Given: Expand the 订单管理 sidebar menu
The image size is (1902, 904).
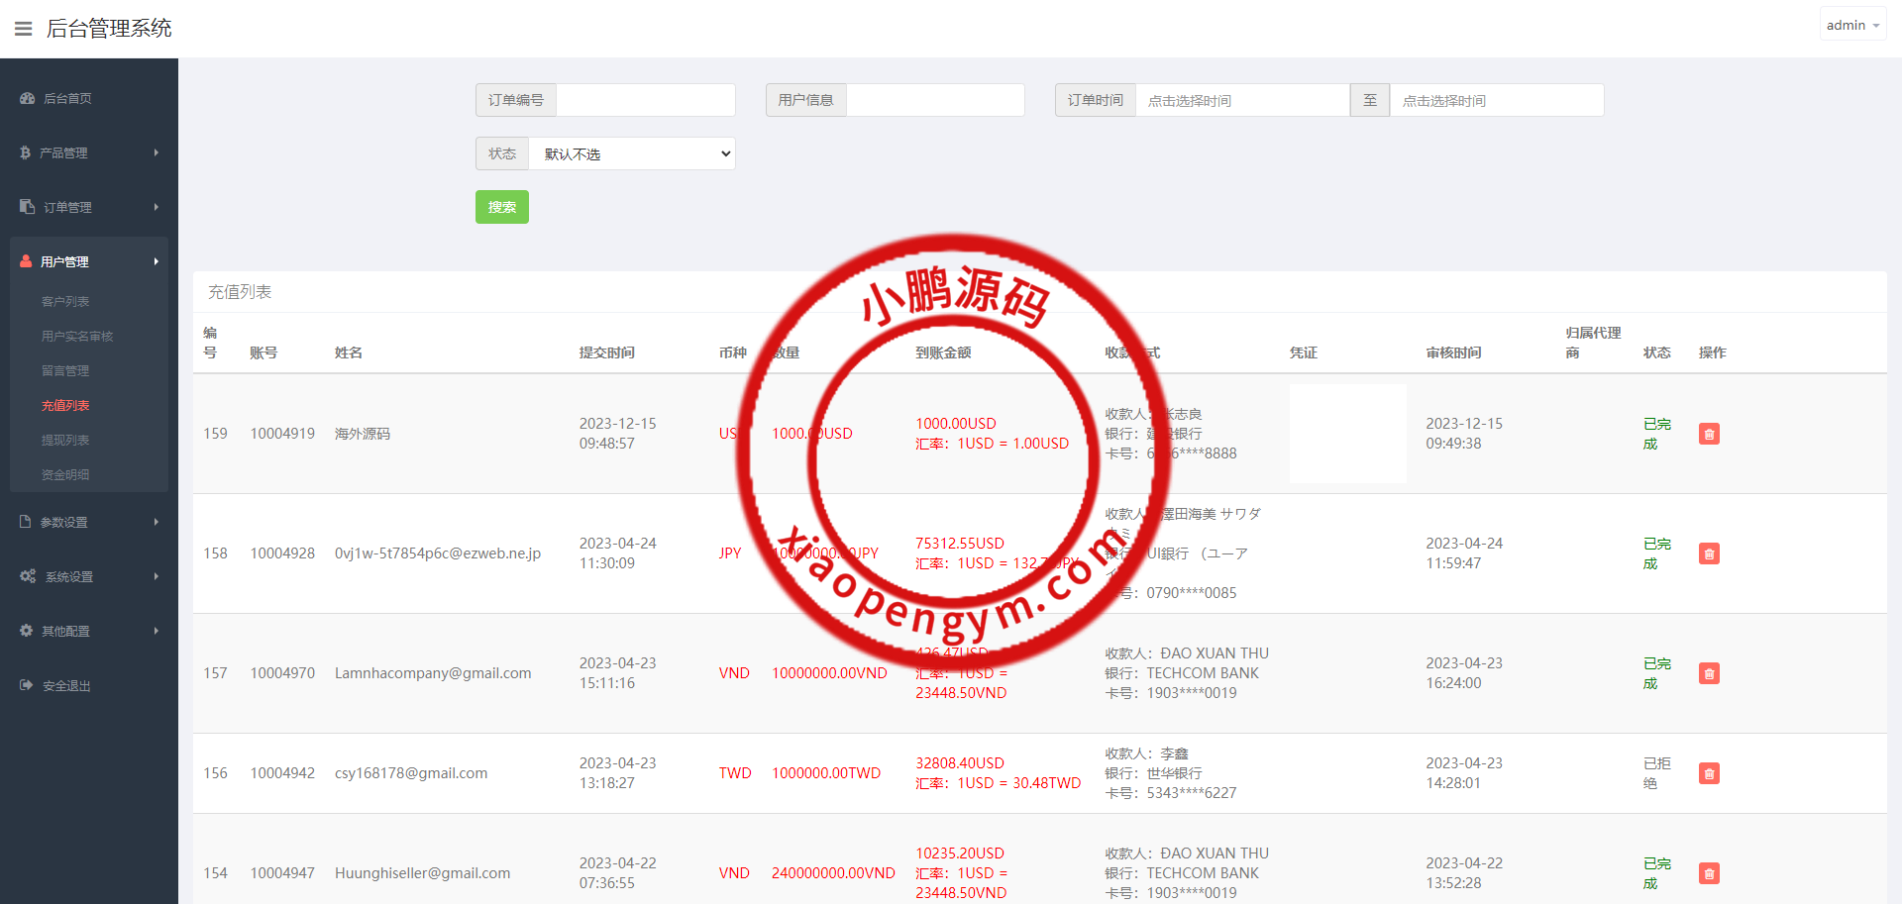Looking at the screenshot, I should point(88,208).
